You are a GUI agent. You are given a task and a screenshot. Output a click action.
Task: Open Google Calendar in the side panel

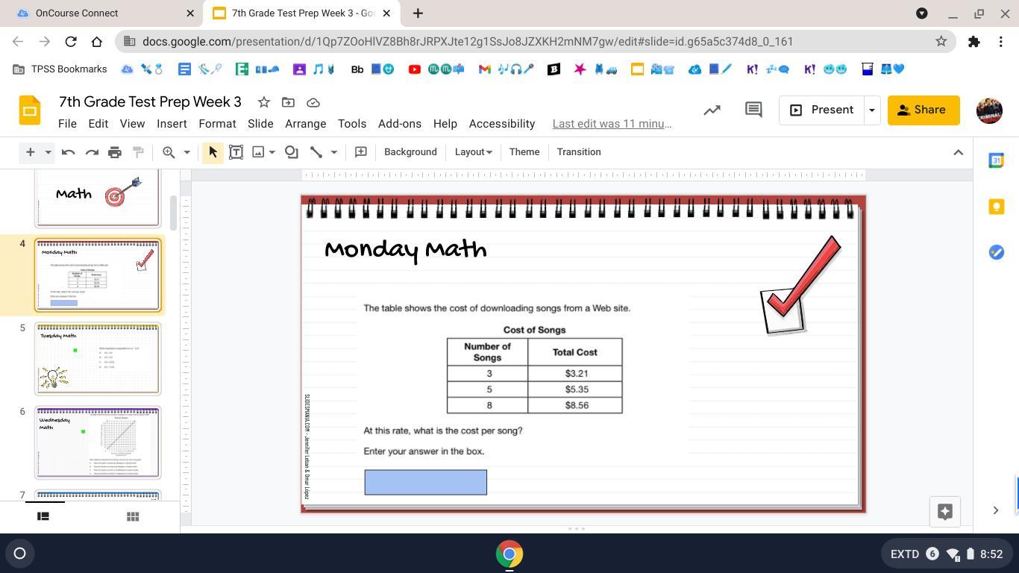point(996,160)
